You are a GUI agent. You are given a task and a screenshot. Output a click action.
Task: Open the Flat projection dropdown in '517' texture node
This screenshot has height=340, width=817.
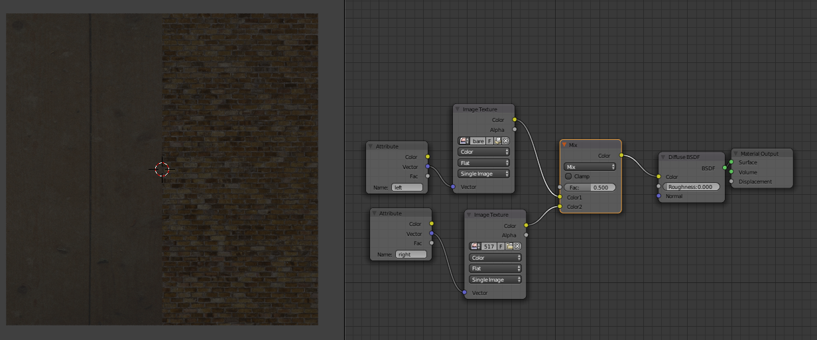[495, 268]
